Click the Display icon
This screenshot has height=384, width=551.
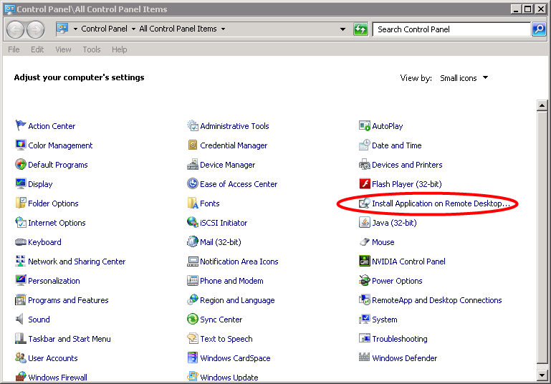coord(20,183)
